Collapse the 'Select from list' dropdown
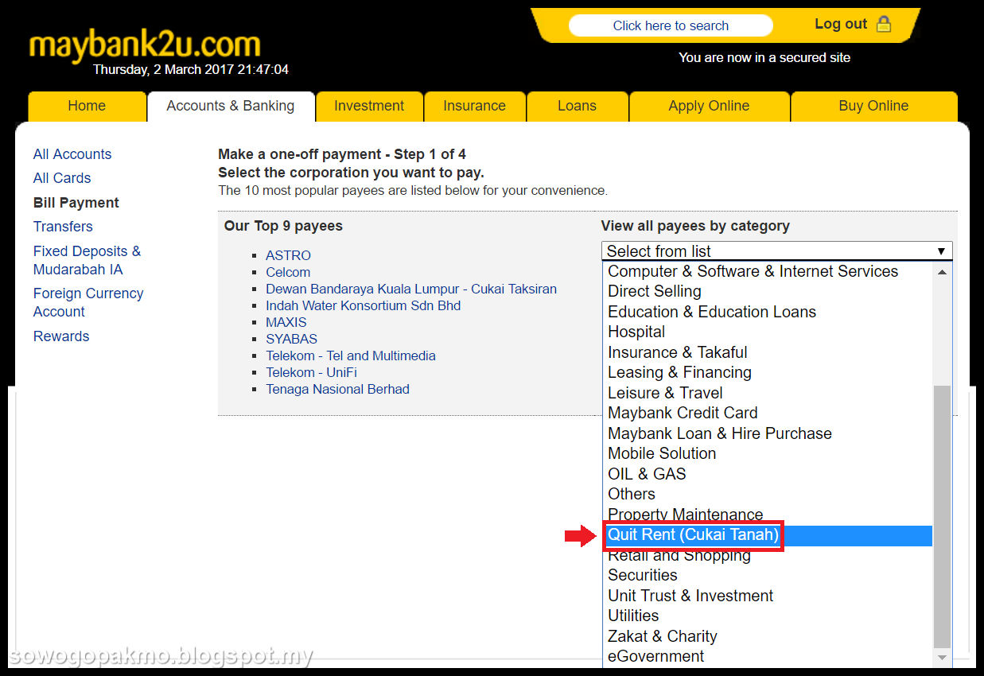The width and height of the screenshot is (984, 676). pyautogui.click(x=776, y=251)
